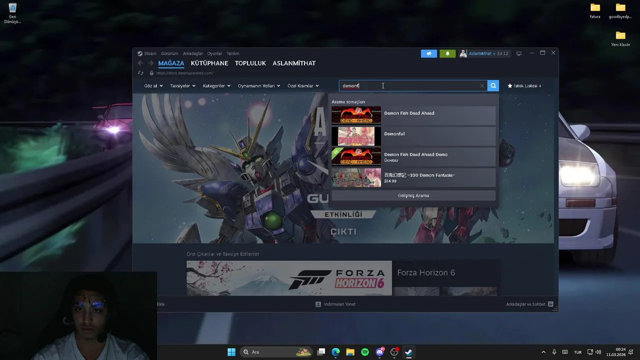Open the Recycle Bin on desktop
The image size is (640, 360).
[x=12, y=13]
